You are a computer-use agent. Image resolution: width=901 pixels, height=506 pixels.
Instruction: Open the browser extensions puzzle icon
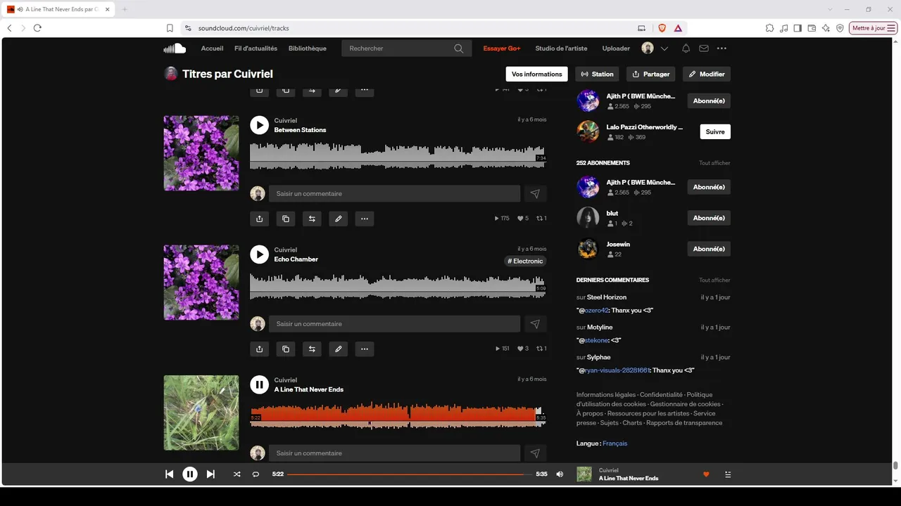[x=769, y=28]
